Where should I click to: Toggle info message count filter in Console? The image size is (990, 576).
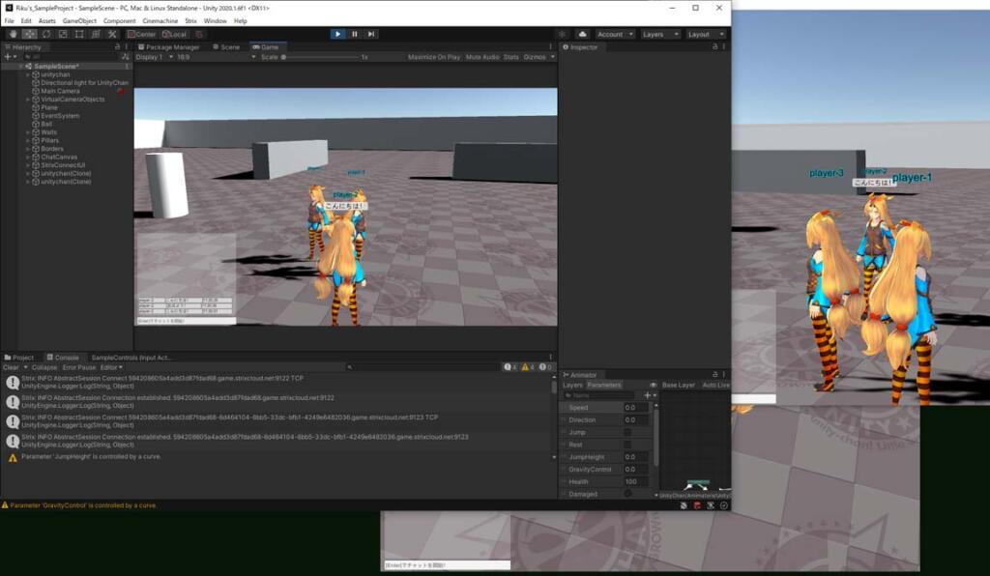point(510,366)
